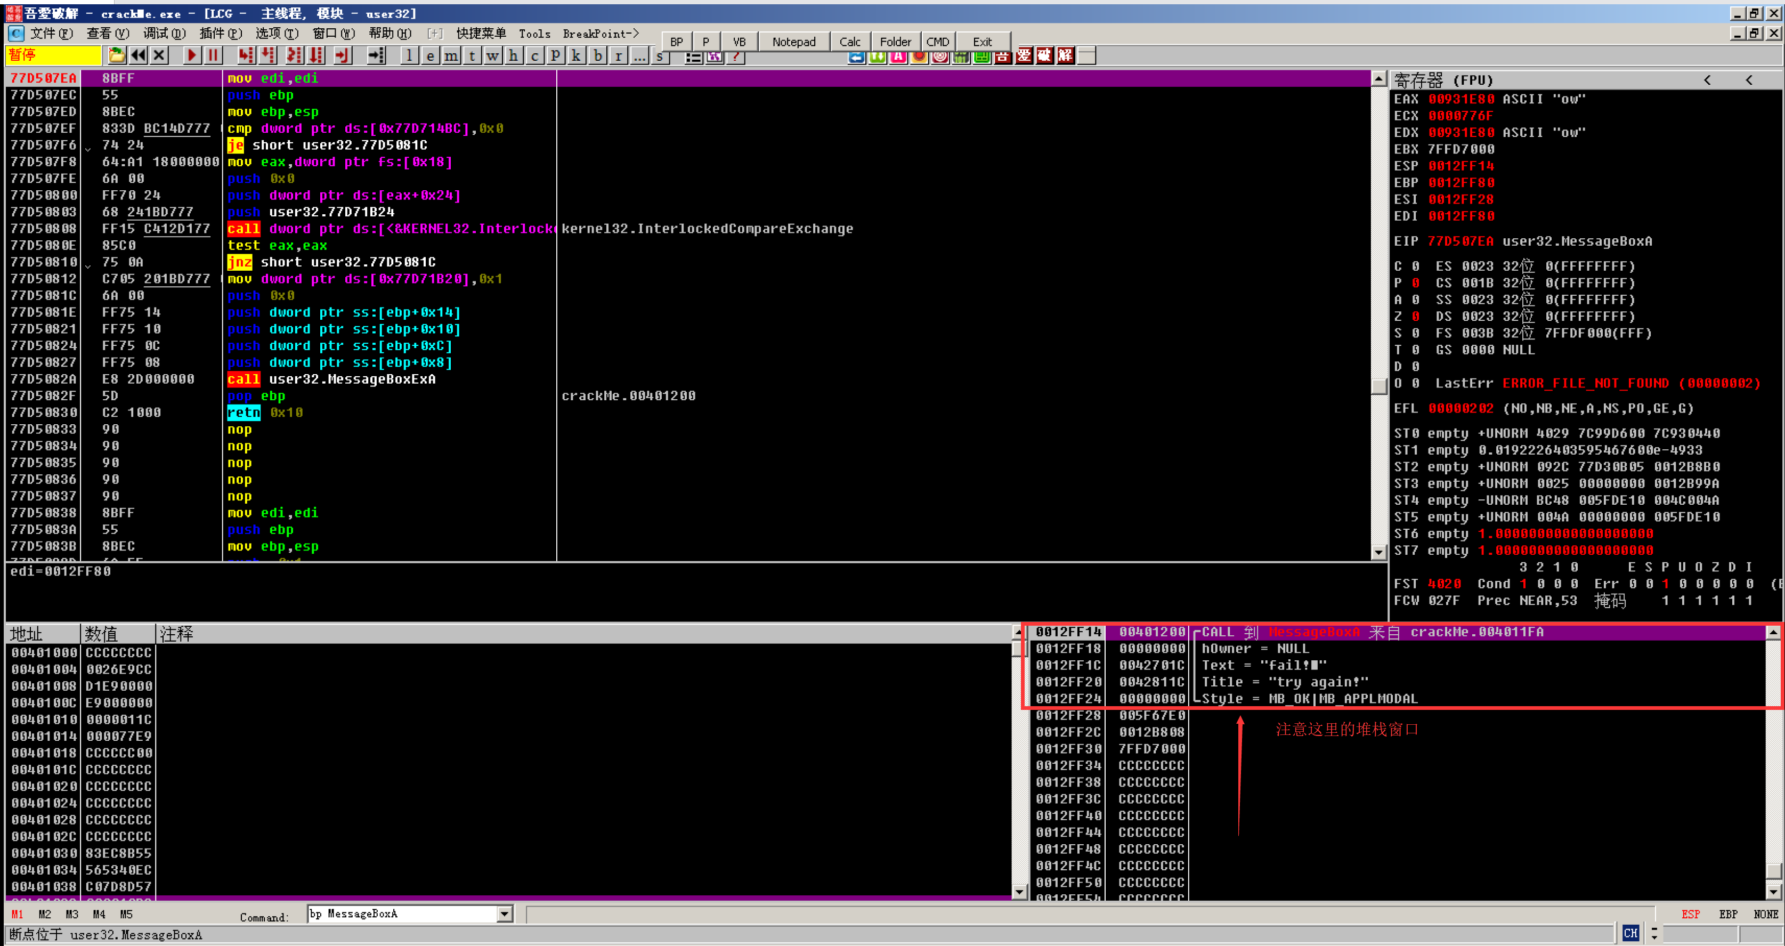The width and height of the screenshot is (1785, 946).
Task: Show CPU window with 'c' button
Action: [534, 55]
